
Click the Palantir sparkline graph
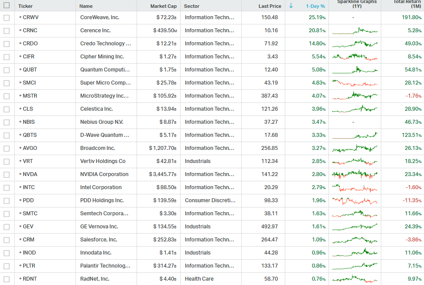(x=355, y=266)
